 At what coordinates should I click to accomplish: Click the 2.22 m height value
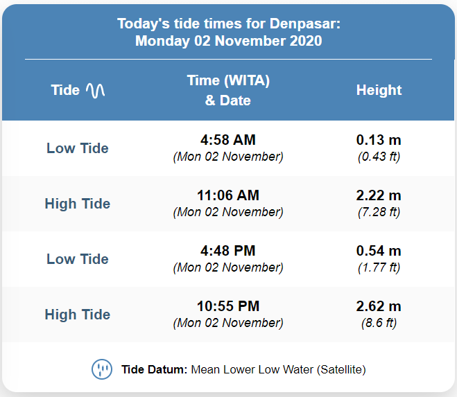pyautogui.click(x=379, y=195)
